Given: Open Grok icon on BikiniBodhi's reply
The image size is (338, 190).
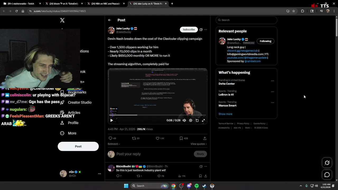Looking at the screenshot, I should point(201,167).
